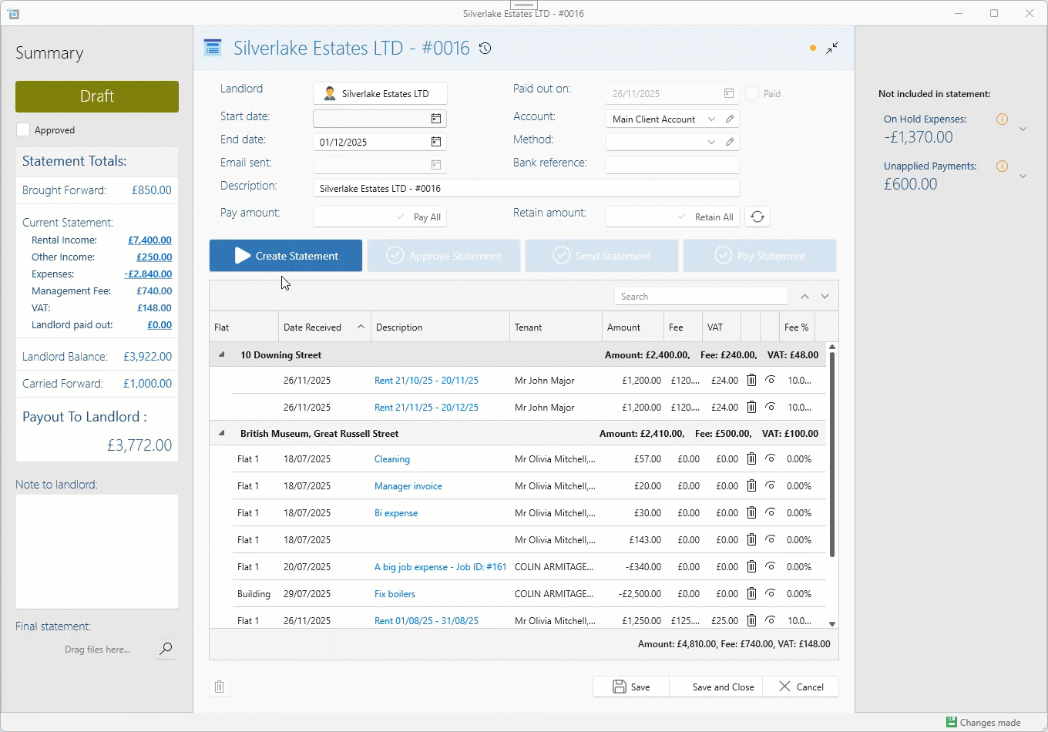The width and height of the screenshot is (1048, 732).
Task: Click the collapse window arrows icon
Action: (832, 48)
